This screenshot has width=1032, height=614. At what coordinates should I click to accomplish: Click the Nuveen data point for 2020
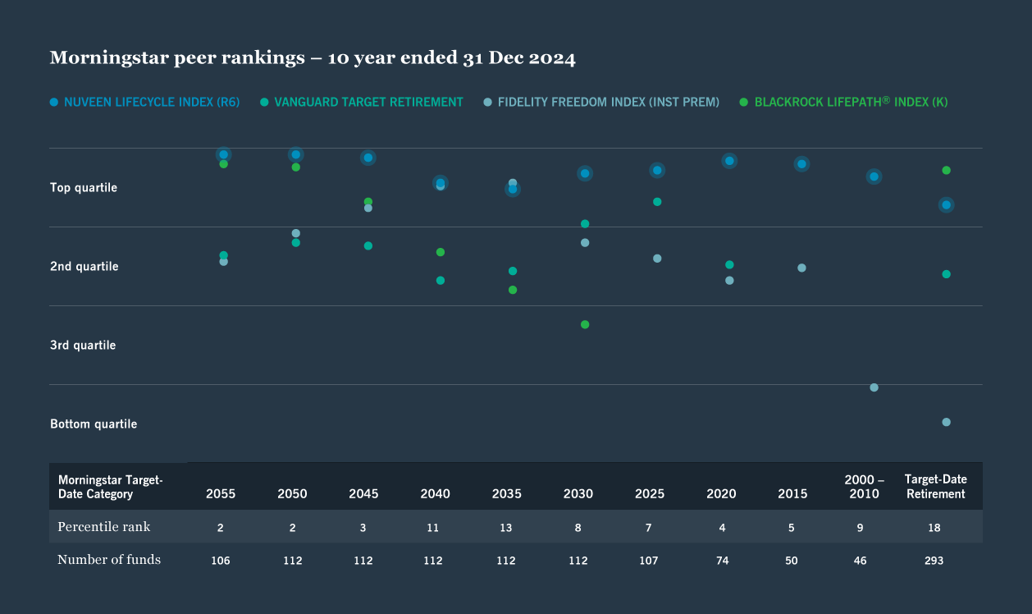click(729, 161)
